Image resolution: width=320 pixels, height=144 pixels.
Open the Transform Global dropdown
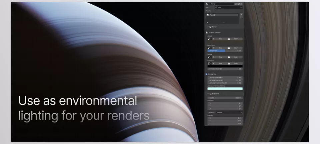[229, 112]
